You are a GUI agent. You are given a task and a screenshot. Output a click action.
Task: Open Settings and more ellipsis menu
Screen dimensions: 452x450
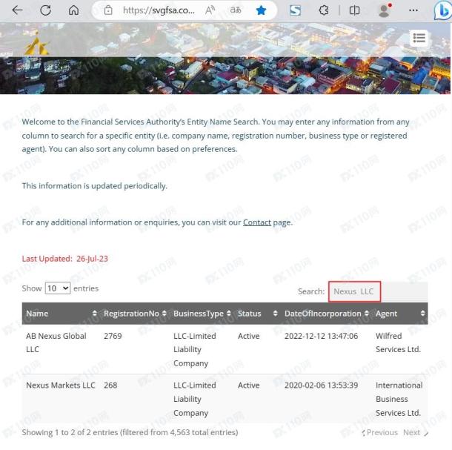(x=413, y=10)
